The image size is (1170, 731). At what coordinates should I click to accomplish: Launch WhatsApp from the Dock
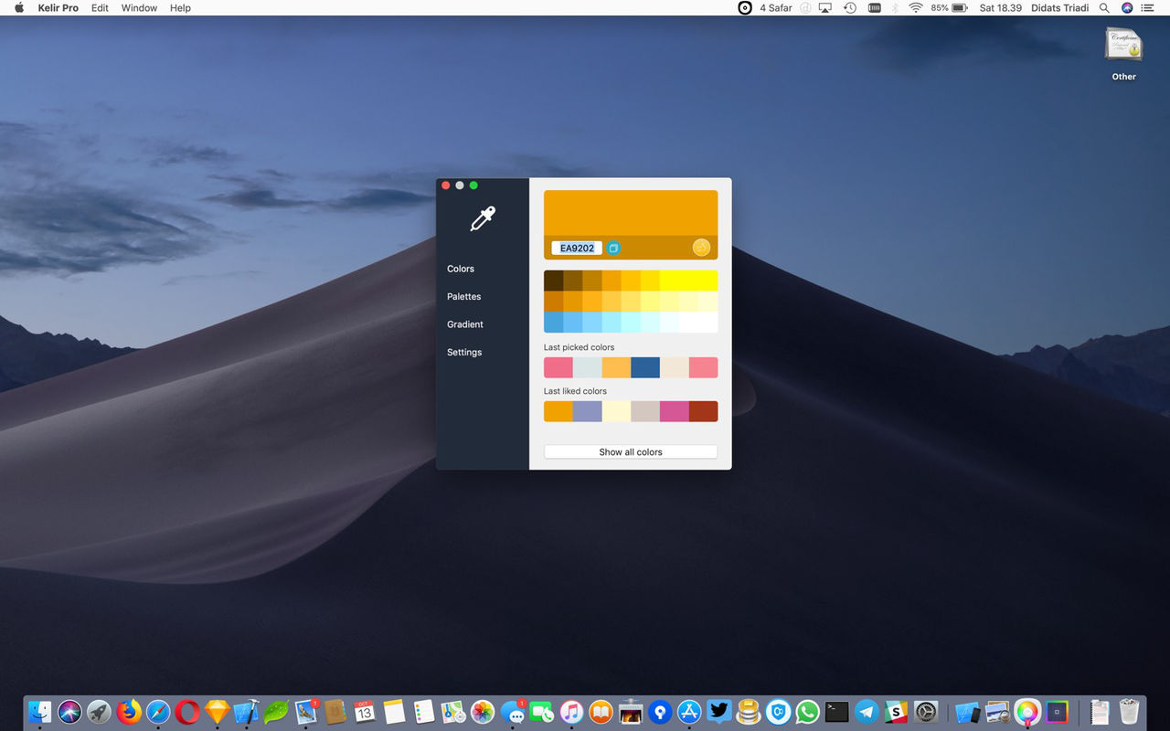pos(807,712)
